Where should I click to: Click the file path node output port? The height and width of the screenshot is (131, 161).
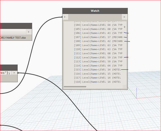[x=29, y=32]
